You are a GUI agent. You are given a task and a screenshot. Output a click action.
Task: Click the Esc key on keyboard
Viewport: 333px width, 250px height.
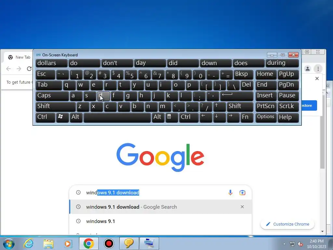pyautogui.click(x=46, y=75)
